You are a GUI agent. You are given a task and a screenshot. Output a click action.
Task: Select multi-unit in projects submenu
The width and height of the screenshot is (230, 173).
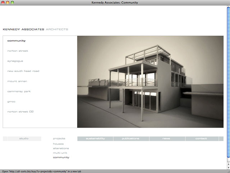click(x=60, y=153)
